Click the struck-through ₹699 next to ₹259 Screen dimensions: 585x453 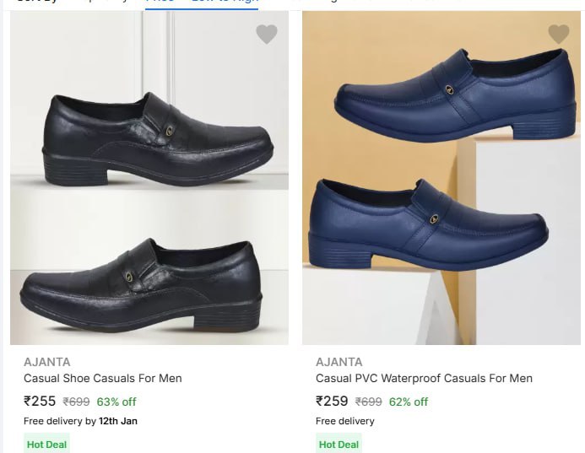[369, 402]
